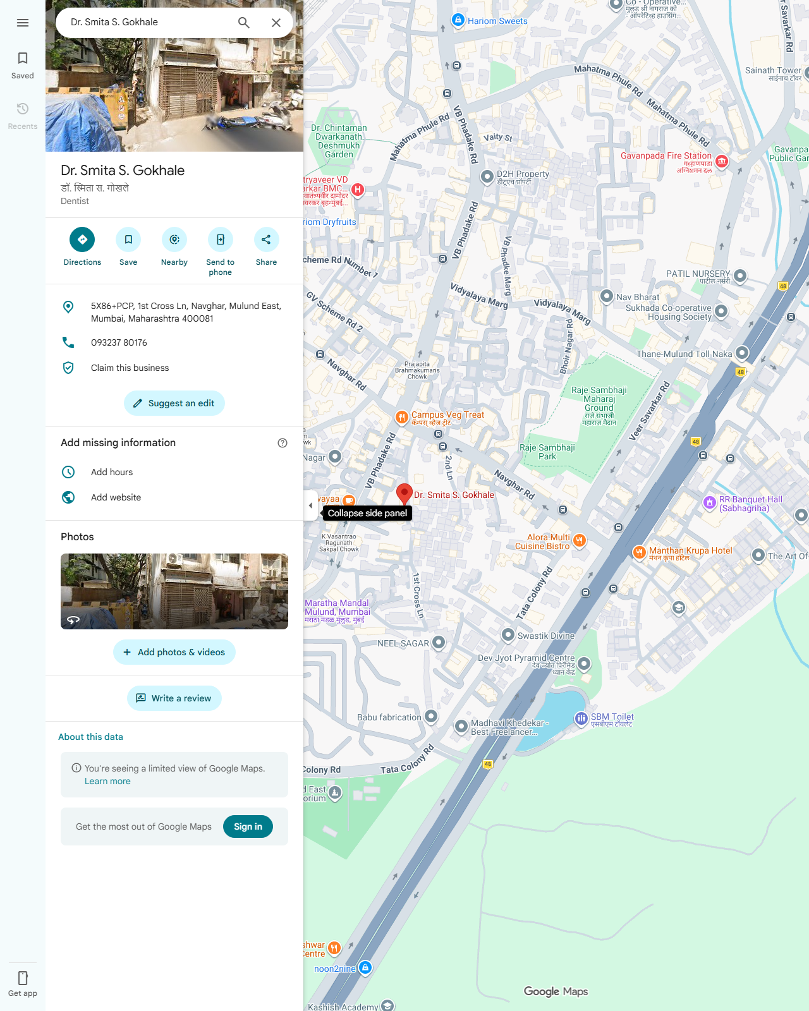Click Claim this business

pyautogui.click(x=174, y=368)
